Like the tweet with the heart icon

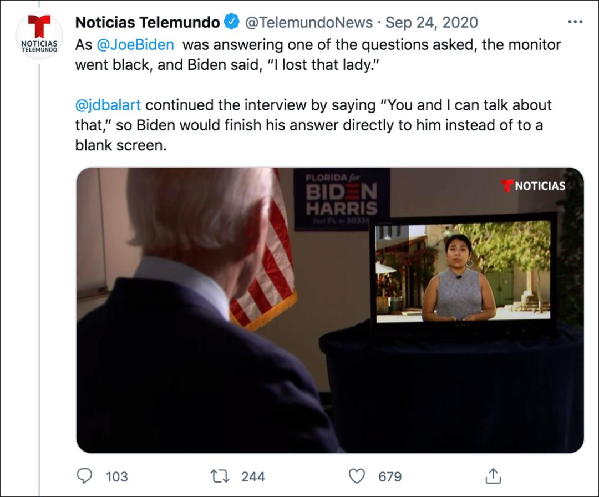357,476
